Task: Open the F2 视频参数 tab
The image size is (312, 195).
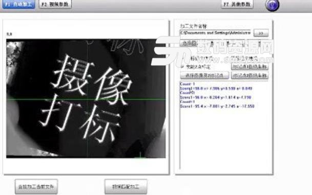Action: [x=55, y=4]
